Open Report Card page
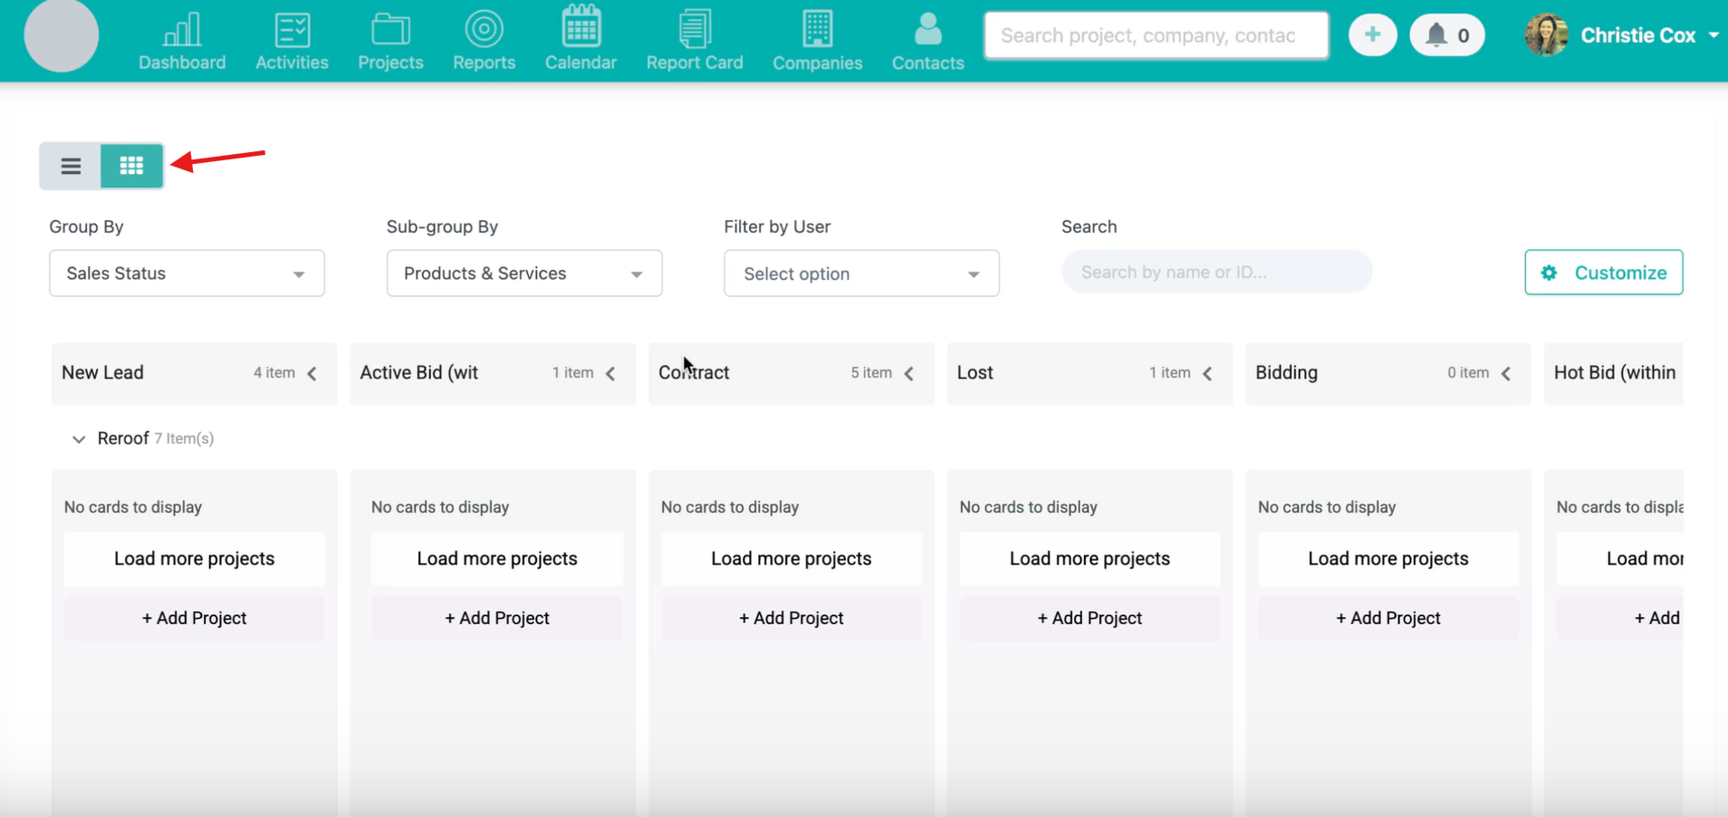The height and width of the screenshot is (817, 1728). pyautogui.click(x=695, y=42)
